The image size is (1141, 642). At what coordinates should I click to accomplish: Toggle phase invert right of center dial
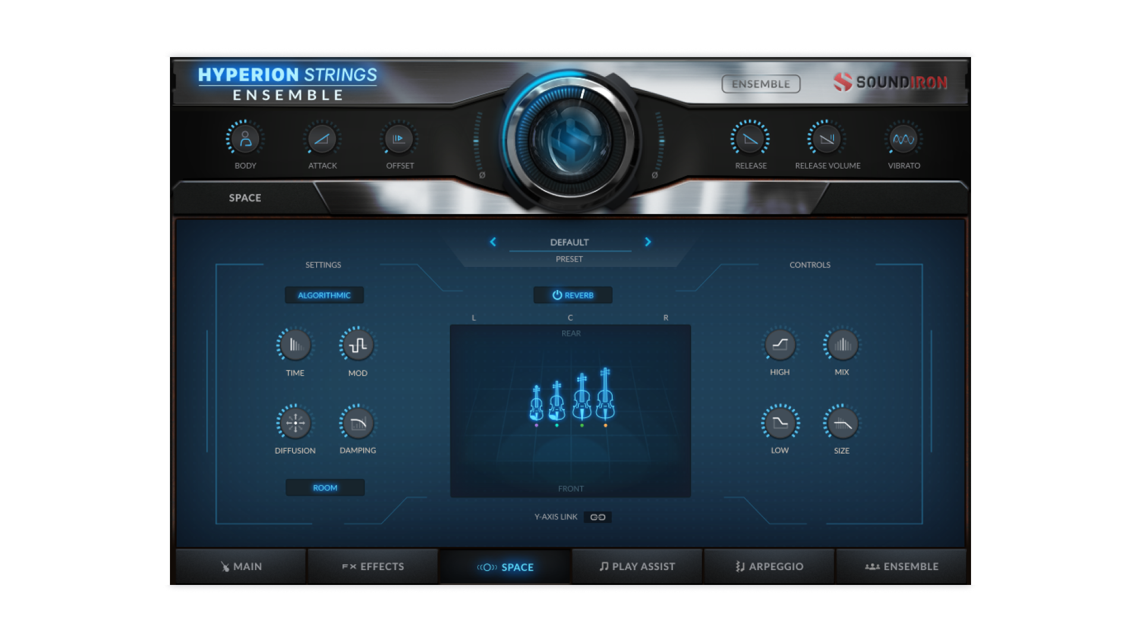pyautogui.click(x=654, y=175)
